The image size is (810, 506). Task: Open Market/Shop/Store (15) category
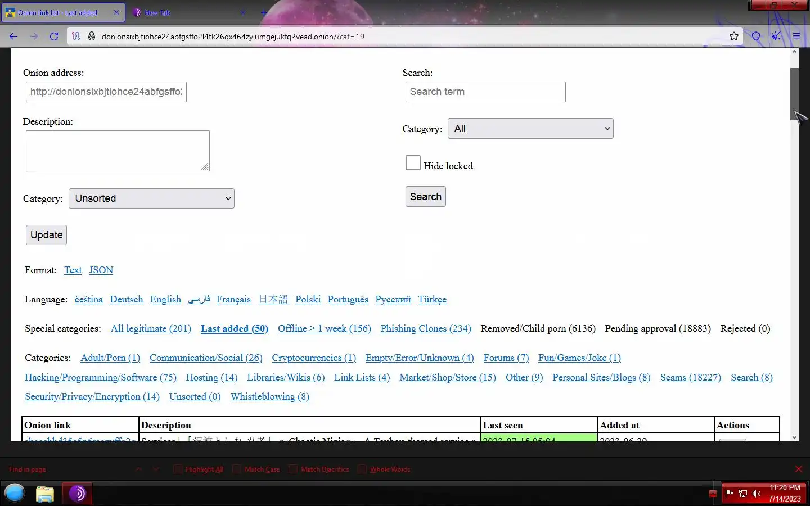pyautogui.click(x=448, y=377)
